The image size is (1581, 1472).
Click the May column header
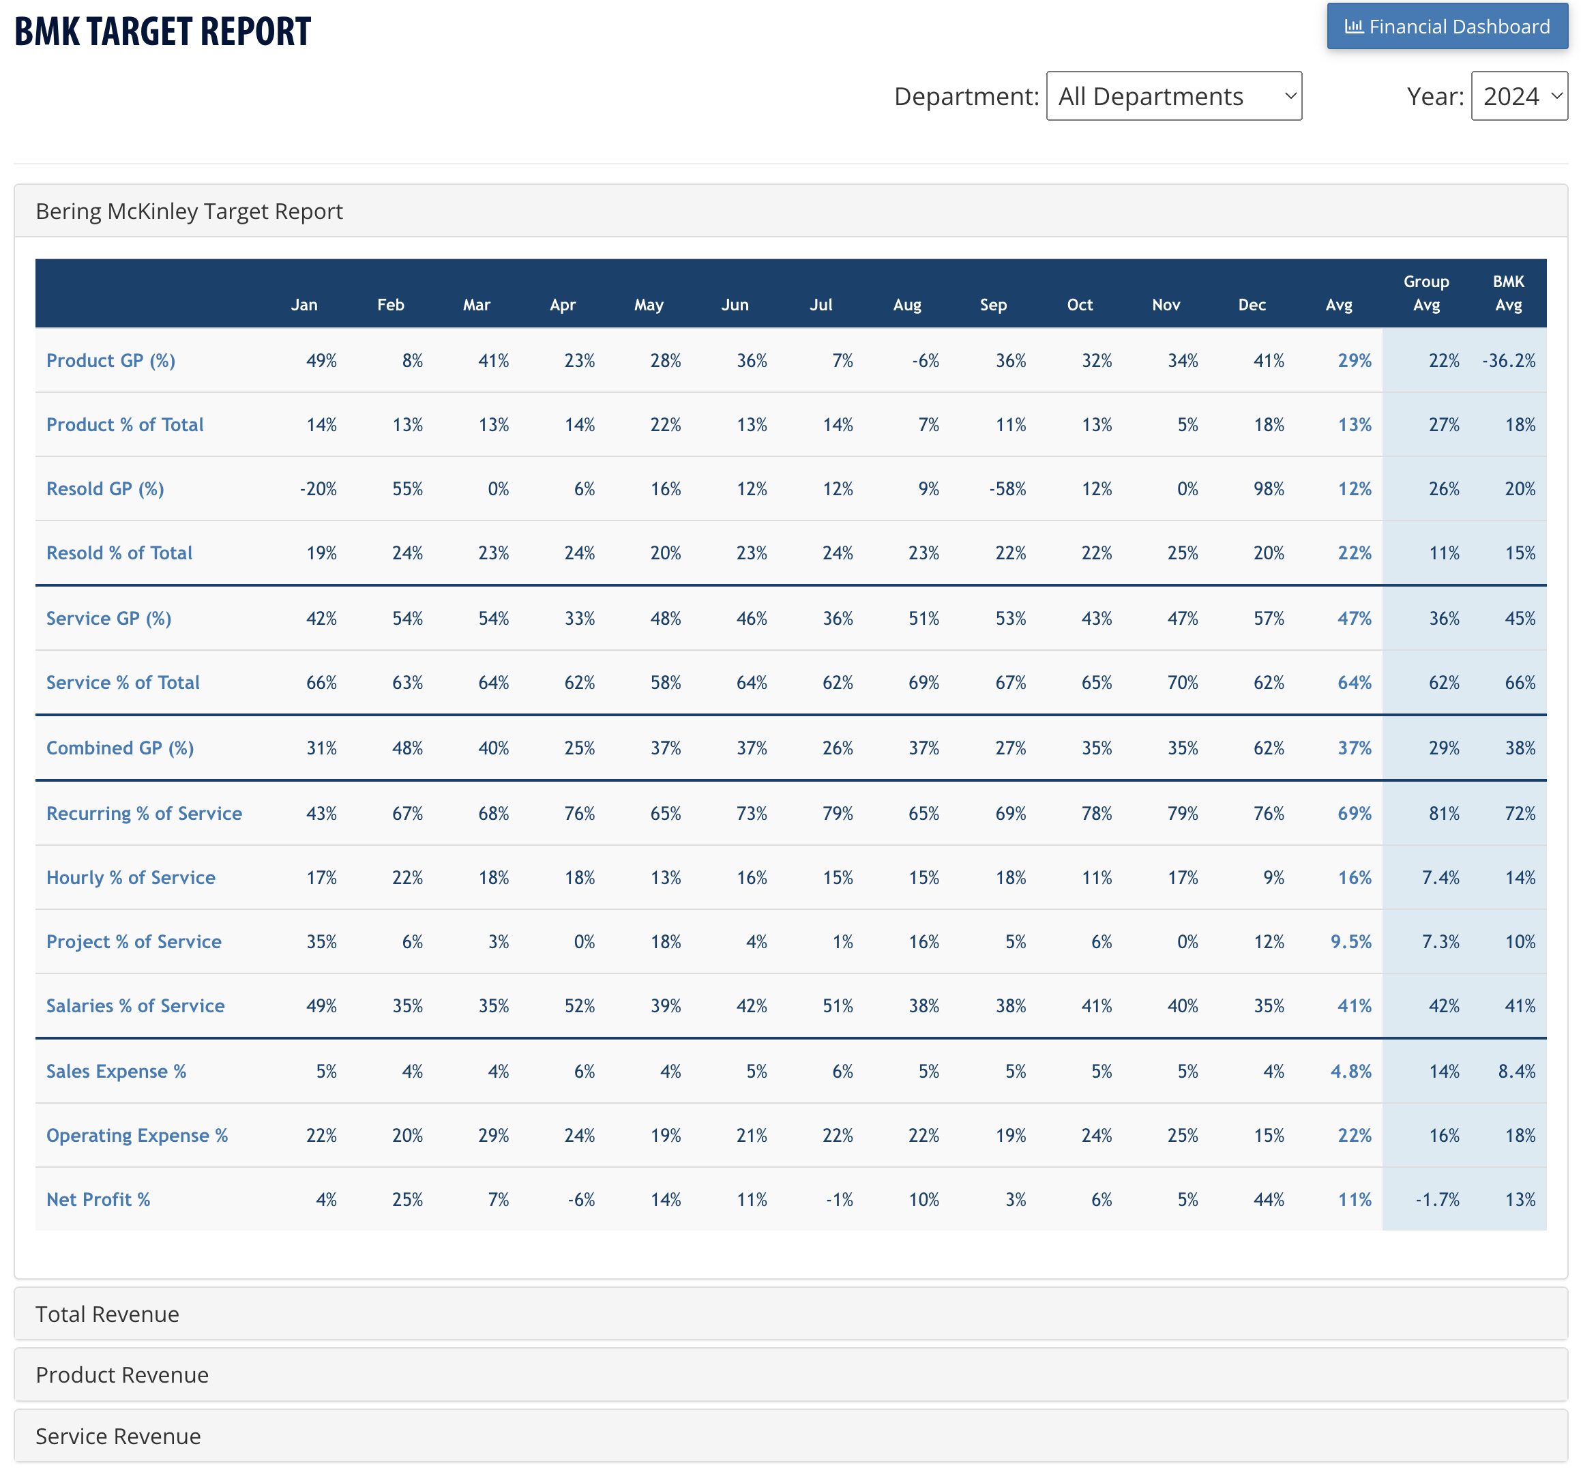pyautogui.click(x=649, y=305)
